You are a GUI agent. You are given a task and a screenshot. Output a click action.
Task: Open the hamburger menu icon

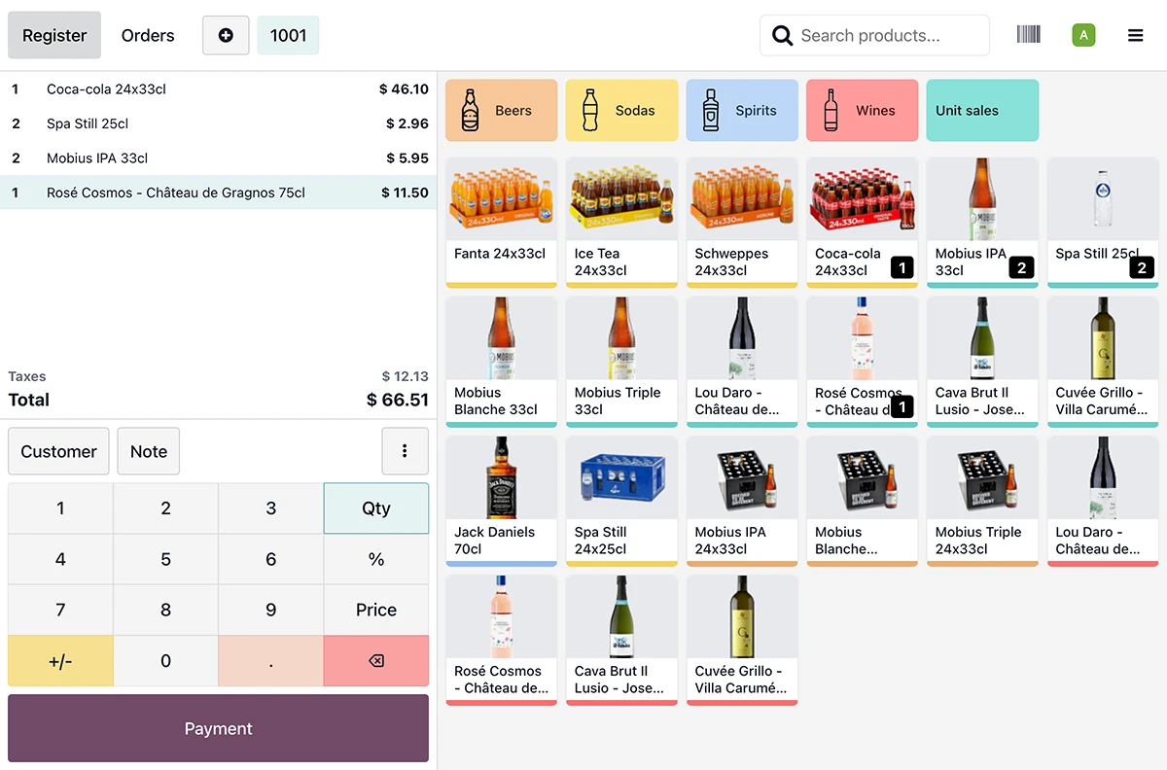coord(1135,36)
